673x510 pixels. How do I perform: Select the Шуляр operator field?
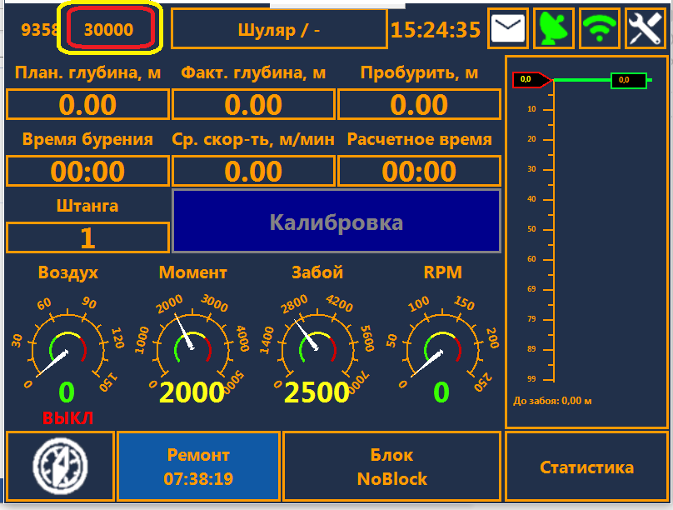(279, 30)
